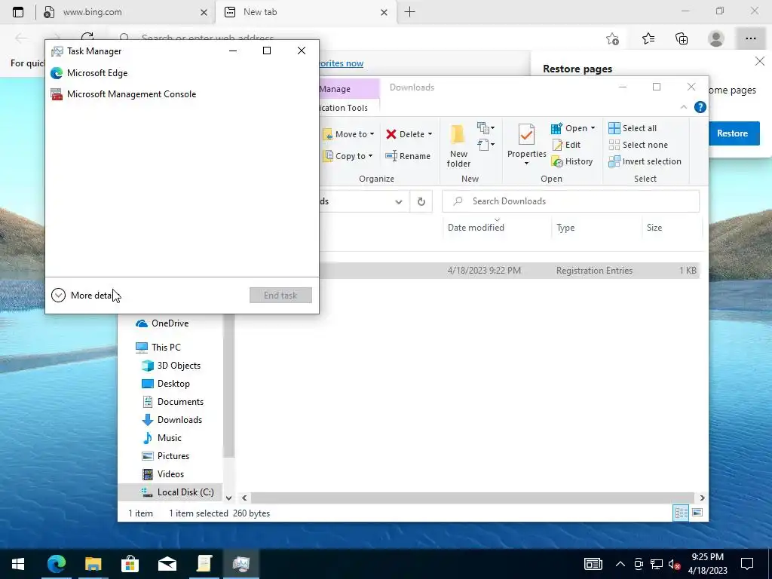The width and height of the screenshot is (772, 579).
Task: Open Properties in Explorer ribbon
Action: coord(526,144)
